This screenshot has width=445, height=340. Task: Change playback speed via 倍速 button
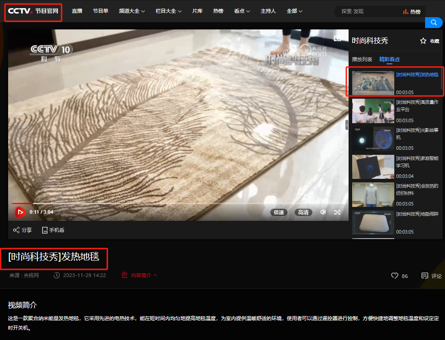pyautogui.click(x=279, y=212)
